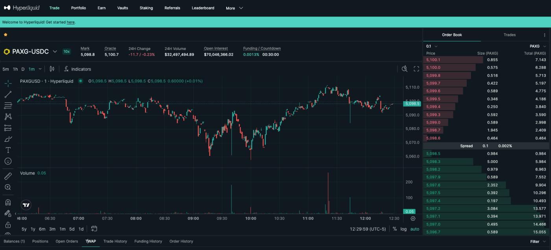Click the 'here' get started link

(70, 22)
